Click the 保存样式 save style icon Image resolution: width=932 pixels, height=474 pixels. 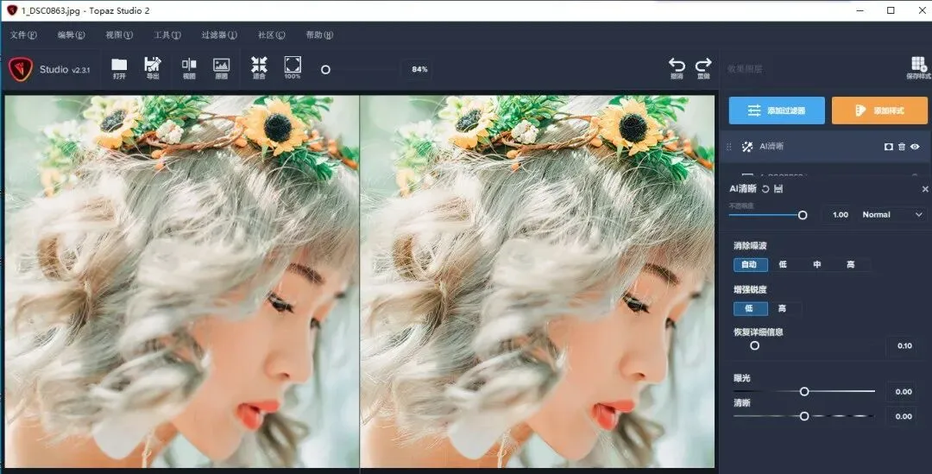coord(918,65)
